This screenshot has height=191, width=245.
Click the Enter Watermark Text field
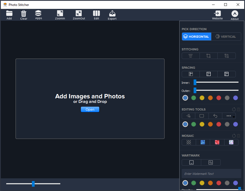211,174
